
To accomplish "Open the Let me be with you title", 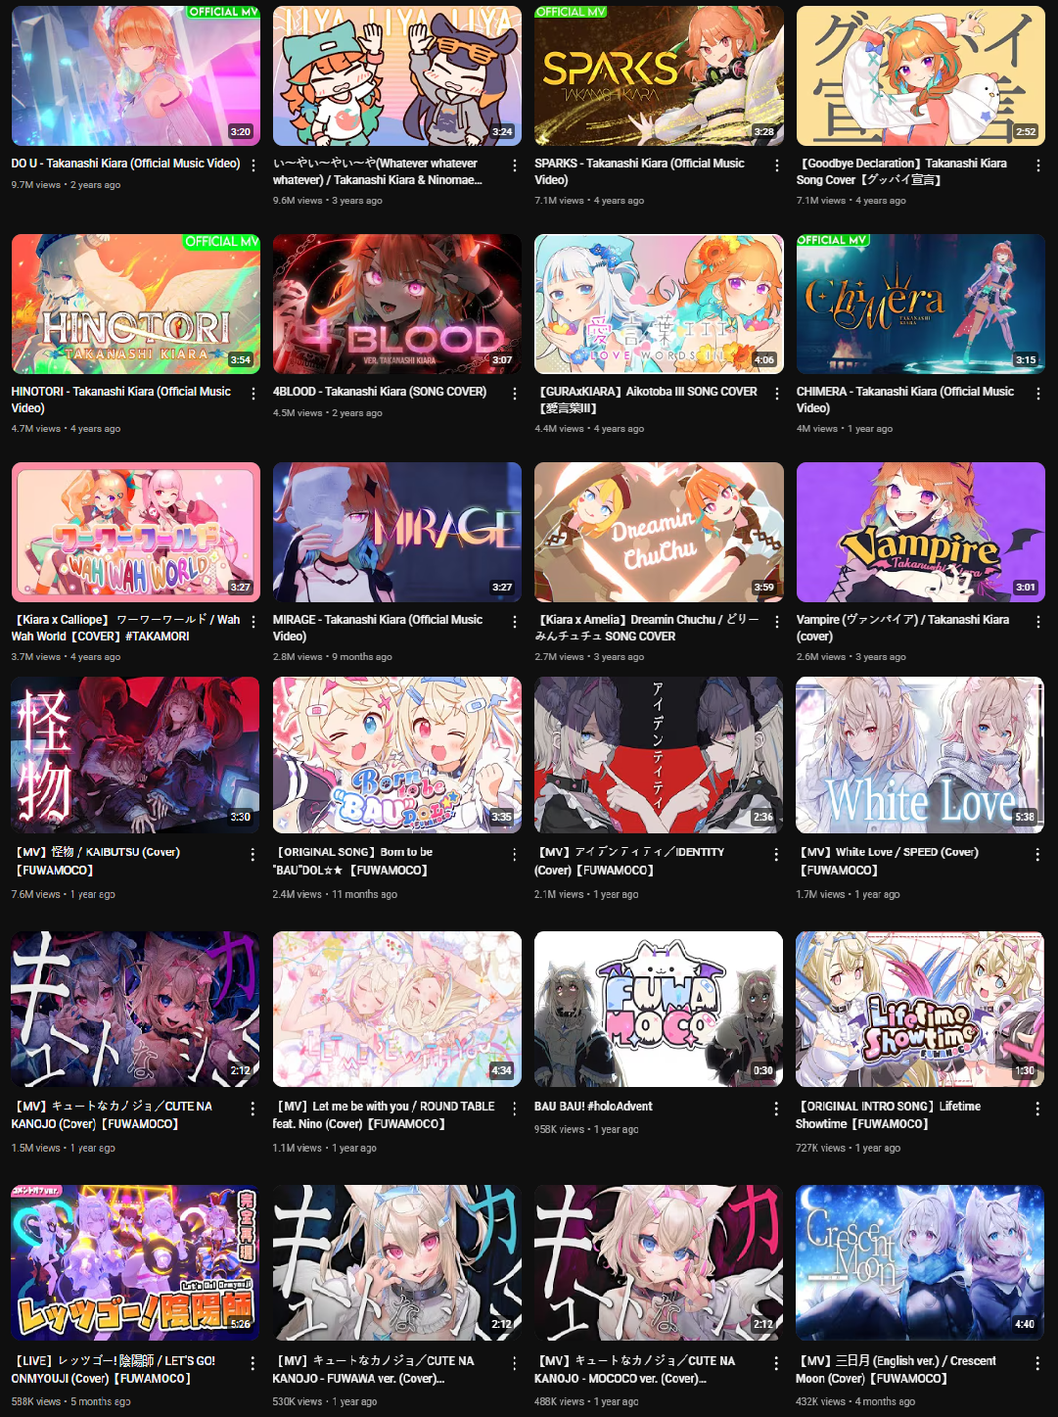I will [x=384, y=1114].
